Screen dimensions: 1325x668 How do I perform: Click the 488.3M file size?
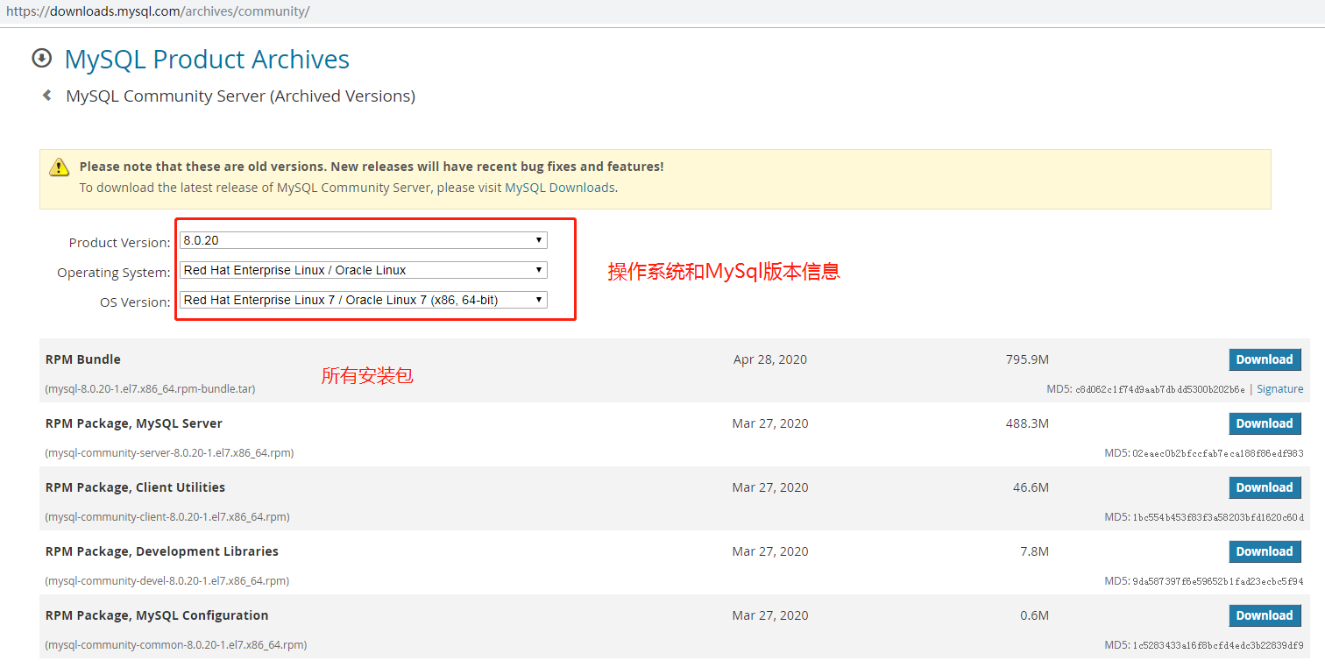1027,423
